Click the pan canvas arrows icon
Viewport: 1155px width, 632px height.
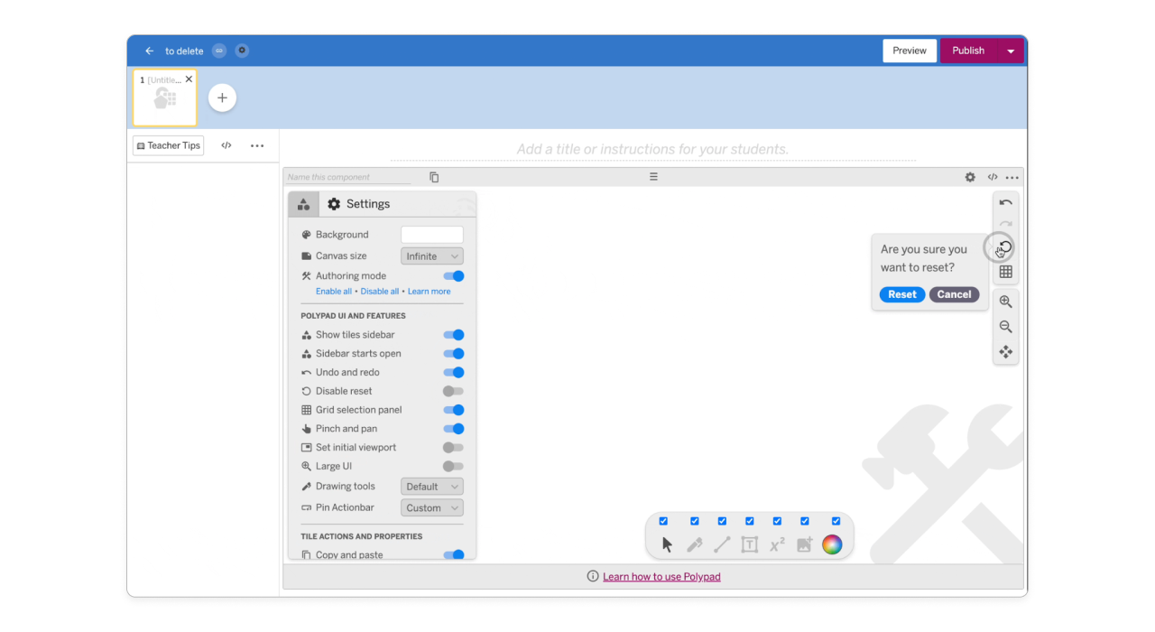1005,352
